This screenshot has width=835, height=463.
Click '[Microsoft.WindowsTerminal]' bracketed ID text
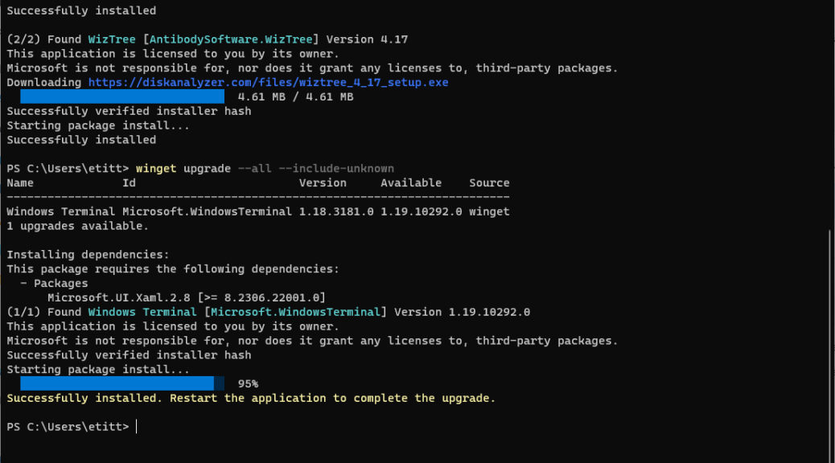coord(295,312)
